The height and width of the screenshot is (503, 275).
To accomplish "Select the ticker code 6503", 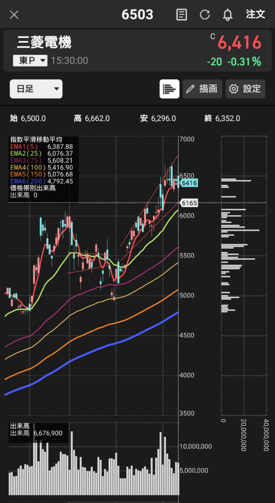I will point(137,15).
